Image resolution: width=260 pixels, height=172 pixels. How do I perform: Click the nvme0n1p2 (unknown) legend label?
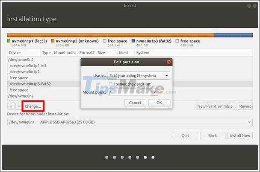[x=77, y=41]
